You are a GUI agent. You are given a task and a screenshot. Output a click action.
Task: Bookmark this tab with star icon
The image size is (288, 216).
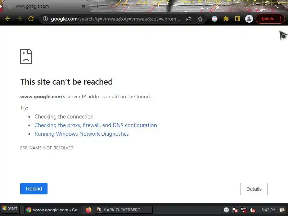click(200, 19)
